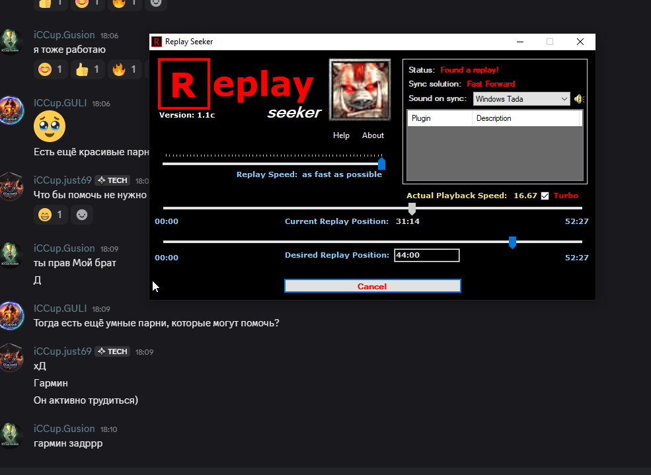Open iCCup.Gusion avatar at 18:06 message

point(11,42)
